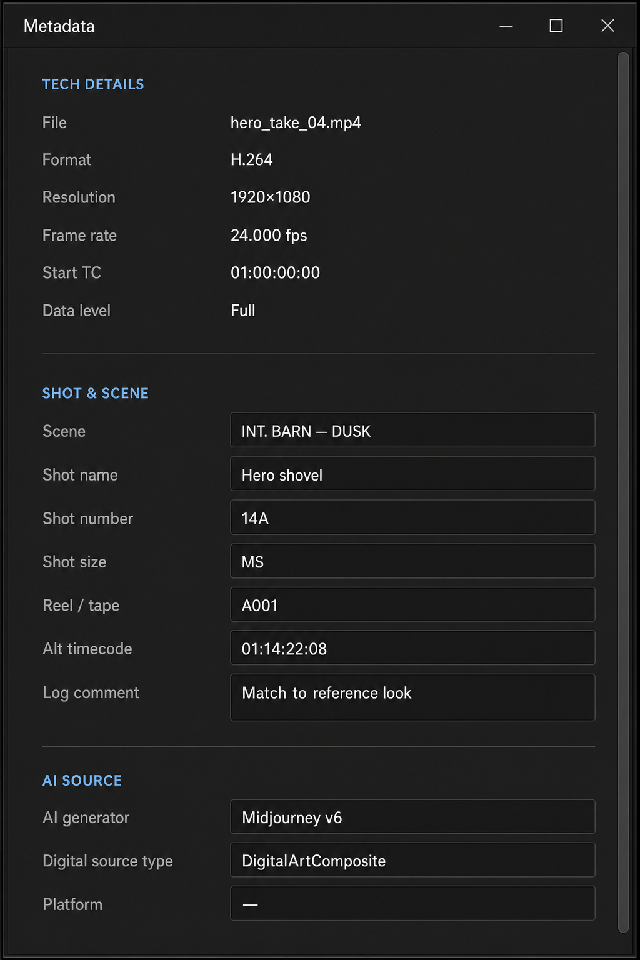Click the Digital source type label

pyautogui.click(x=107, y=861)
